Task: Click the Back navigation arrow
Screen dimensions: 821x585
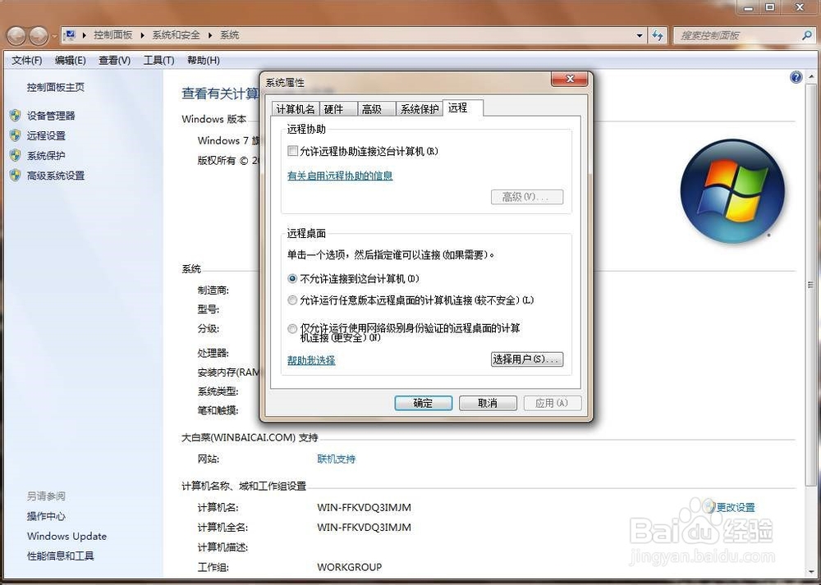Action: [16, 35]
